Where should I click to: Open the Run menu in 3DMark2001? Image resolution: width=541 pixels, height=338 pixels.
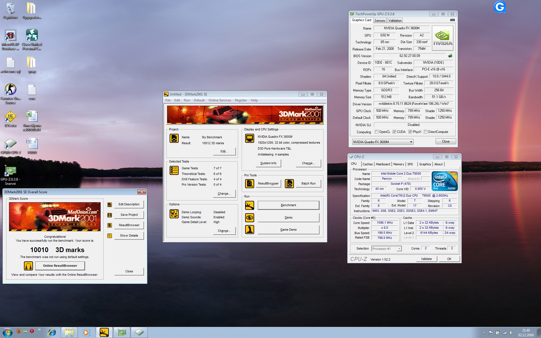pos(187,100)
